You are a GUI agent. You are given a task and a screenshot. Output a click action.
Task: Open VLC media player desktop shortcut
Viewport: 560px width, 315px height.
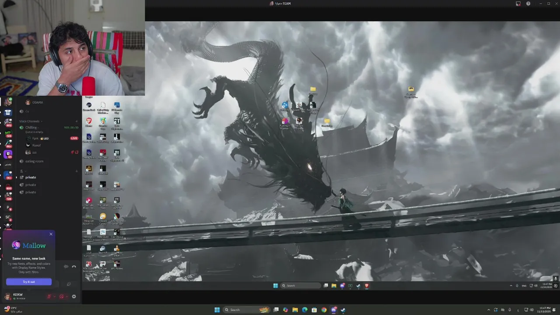117,250
